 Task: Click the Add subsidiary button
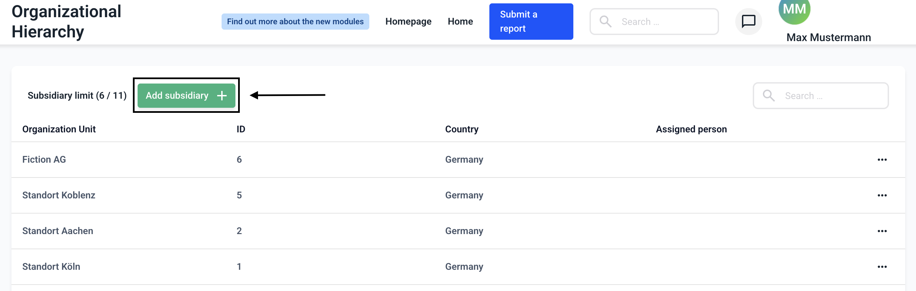pyautogui.click(x=178, y=96)
